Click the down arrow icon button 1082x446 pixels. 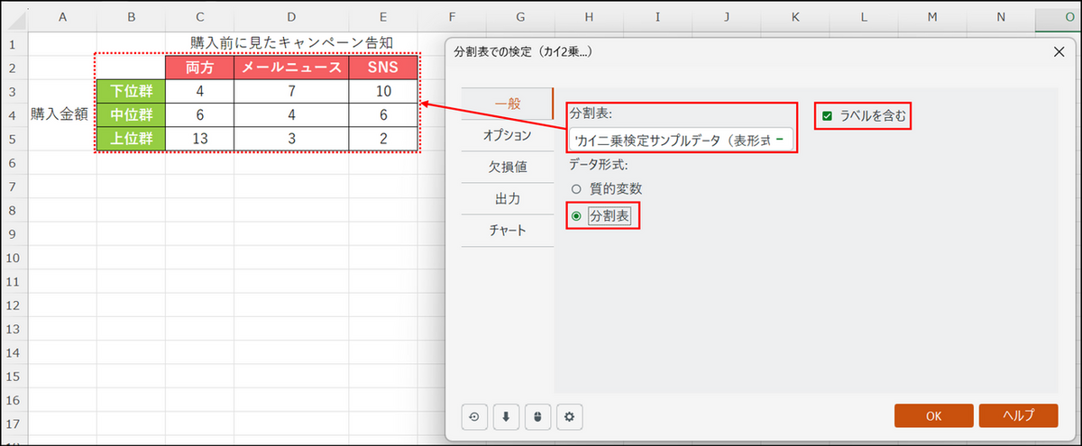(x=506, y=416)
